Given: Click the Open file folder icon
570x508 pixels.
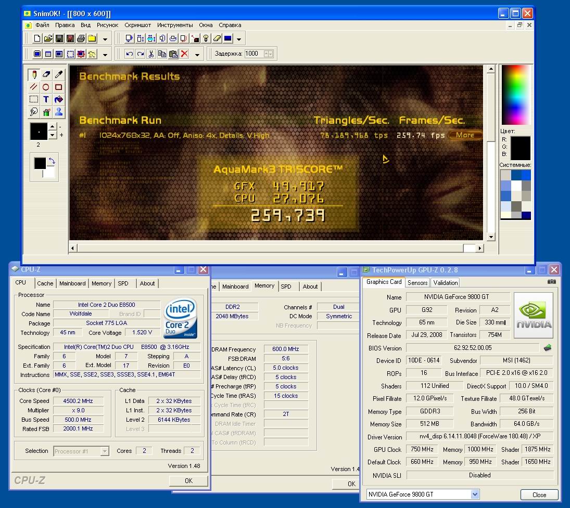Looking at the screenshot, I should point(48,38).
